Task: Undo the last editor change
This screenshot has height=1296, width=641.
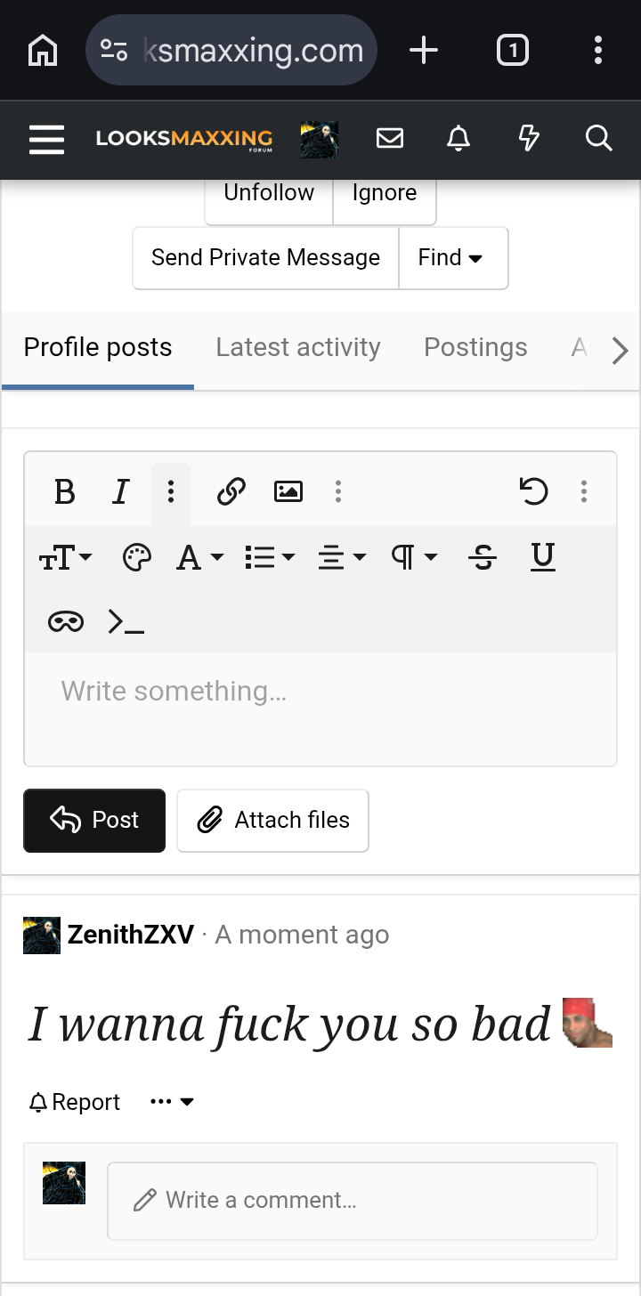Action: 533,491
